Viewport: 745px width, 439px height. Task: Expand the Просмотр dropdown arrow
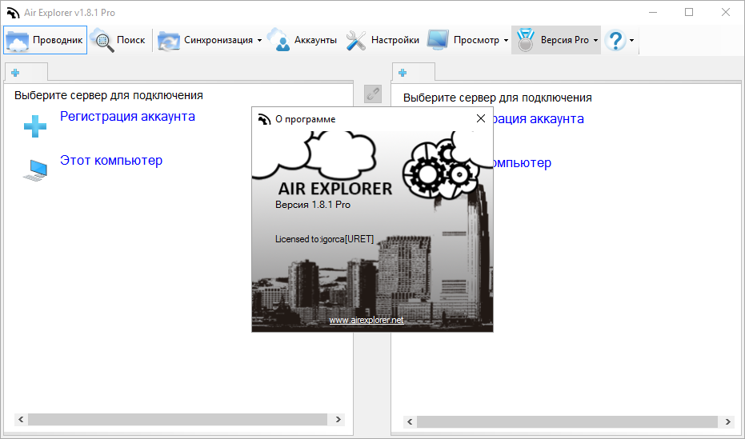(506, 40)
